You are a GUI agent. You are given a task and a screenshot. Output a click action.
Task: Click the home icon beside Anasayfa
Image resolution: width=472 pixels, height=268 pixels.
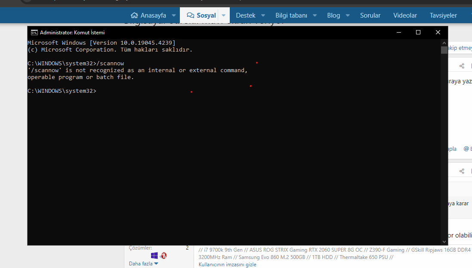click(134, 15)
